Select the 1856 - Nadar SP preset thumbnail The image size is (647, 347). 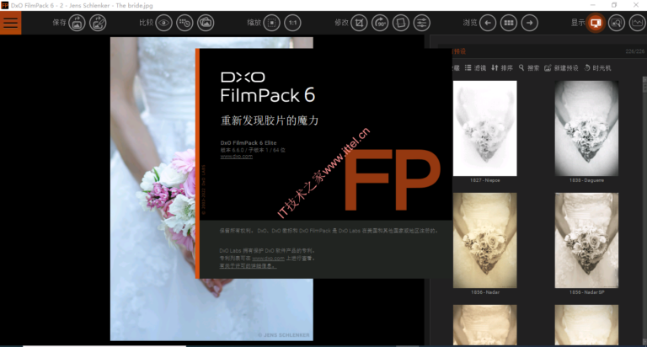586,240
